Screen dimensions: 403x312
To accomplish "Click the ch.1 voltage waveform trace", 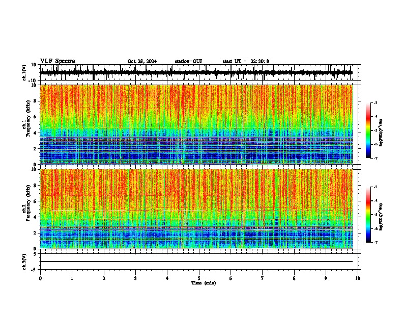I will pyautogui.click(x=196, y=72).
